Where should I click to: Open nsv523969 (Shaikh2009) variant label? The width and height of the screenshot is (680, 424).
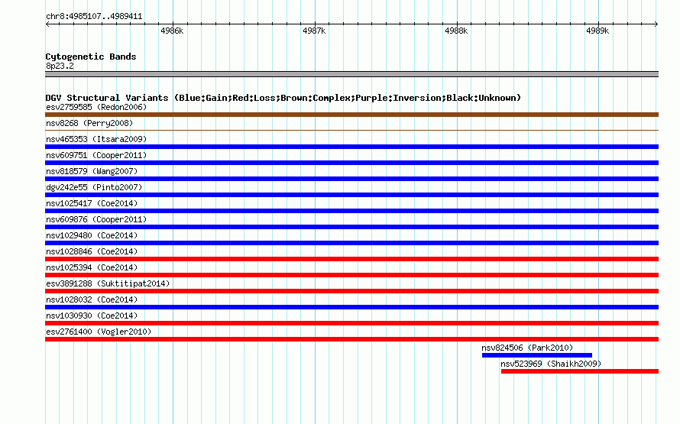pyautogui.click(x=551, y=364)
